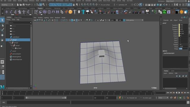Click the New Scene file icon
This screenshot has width=190, height=107.
(x=18, y=5)
